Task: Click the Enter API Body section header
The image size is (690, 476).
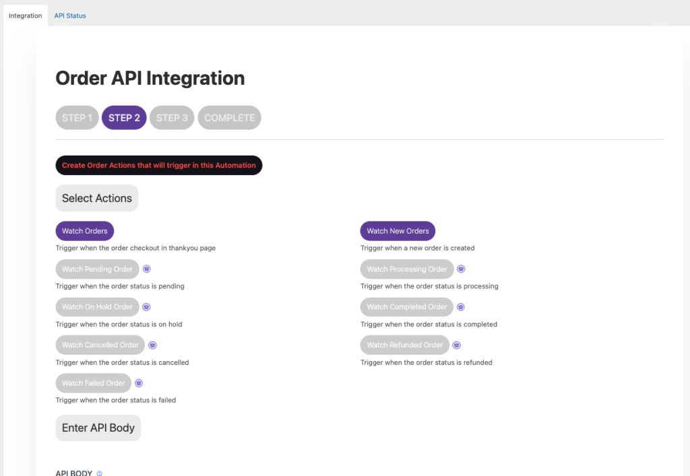Action: click(x=98, y=428)
